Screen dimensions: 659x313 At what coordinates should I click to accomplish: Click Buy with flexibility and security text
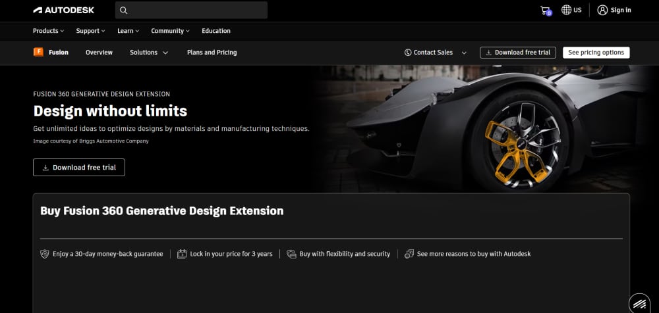345,254
